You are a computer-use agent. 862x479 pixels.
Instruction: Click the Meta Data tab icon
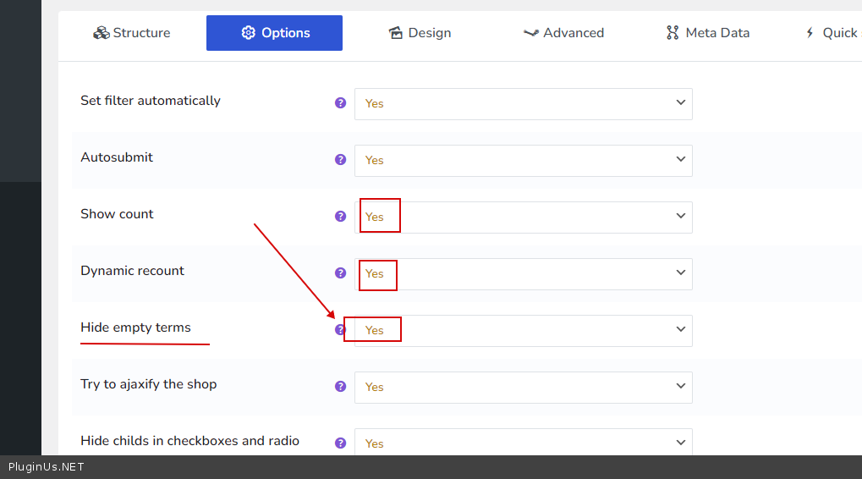[x=673, y=33]
